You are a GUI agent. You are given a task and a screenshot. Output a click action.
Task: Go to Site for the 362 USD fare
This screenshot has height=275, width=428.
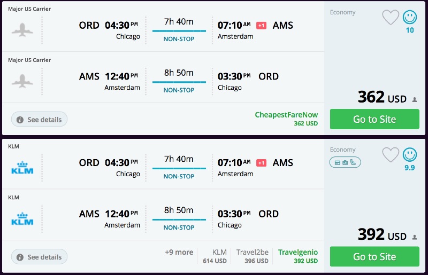click(374, 119)
